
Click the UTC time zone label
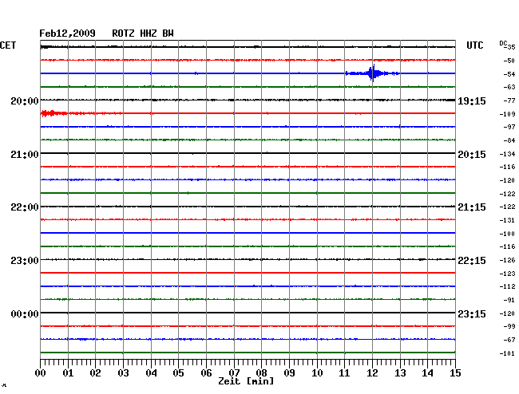tap(474, 45)
